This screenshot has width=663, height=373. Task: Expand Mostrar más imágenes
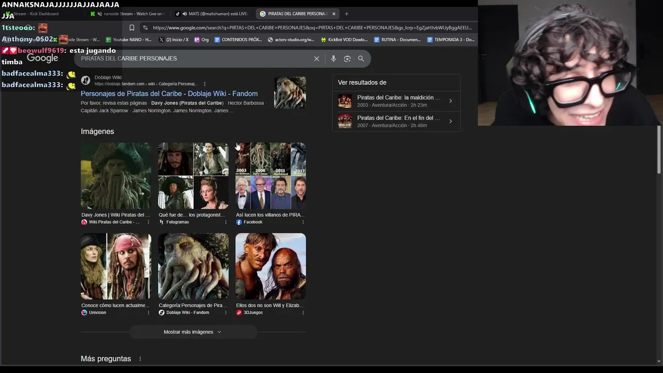tap(193, 332)
